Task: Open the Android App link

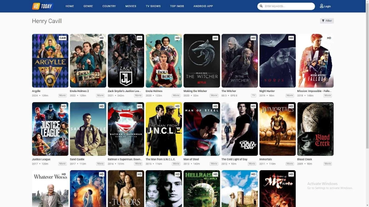Action: pos(203,6)
